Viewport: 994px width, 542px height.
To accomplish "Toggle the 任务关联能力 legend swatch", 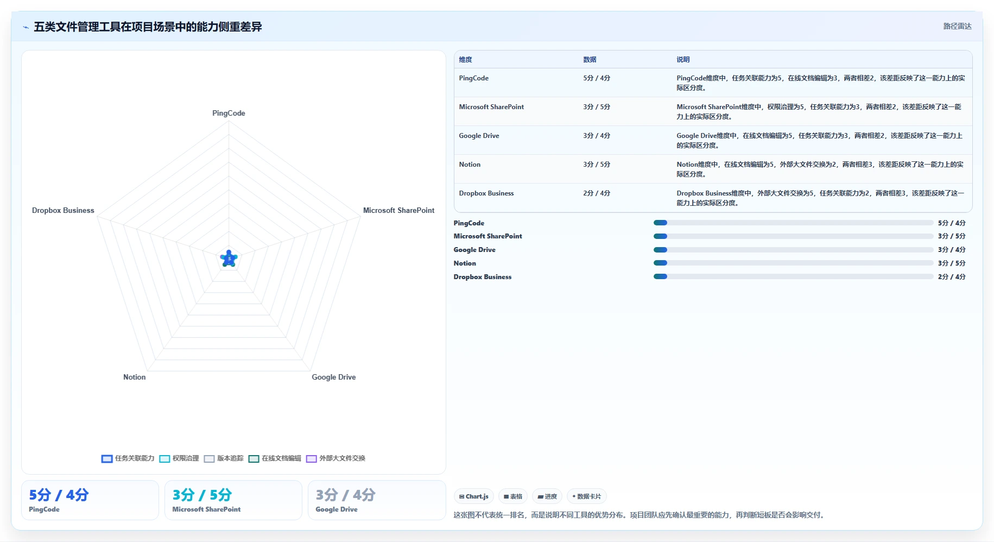I will tap(107, 459).
